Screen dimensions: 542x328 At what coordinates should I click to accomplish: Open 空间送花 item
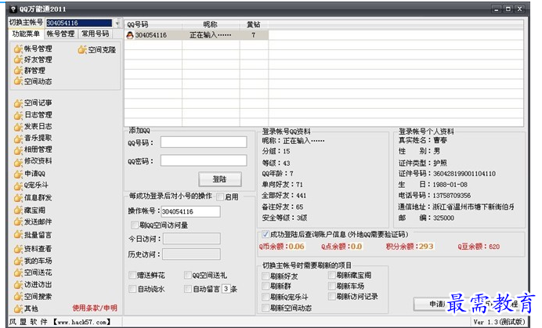coord(33,272)
